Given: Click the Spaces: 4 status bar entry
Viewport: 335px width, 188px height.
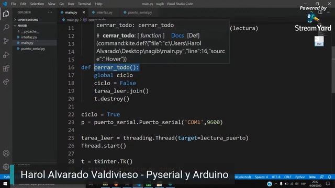Looking at the screenshot, I should point(261,177).
